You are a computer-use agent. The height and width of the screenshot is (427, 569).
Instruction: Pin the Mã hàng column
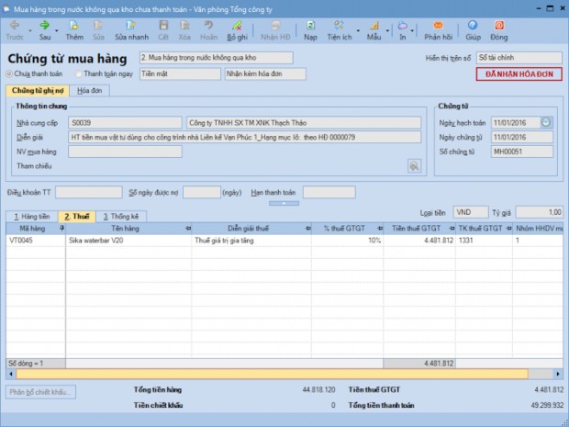click(61, 229)
